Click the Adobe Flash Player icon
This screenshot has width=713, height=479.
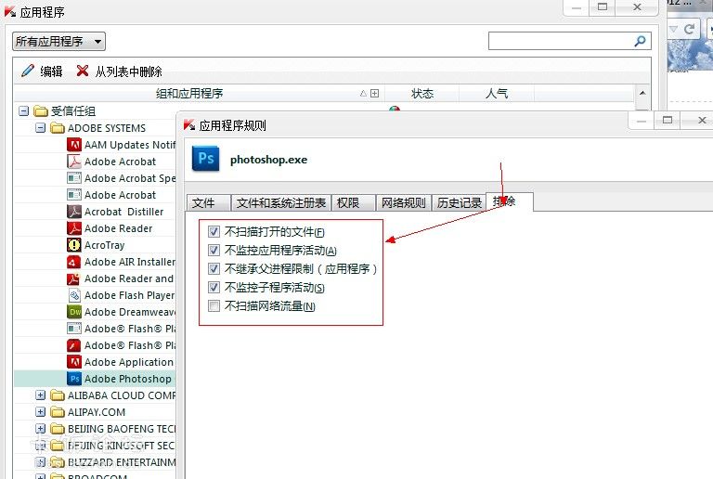click(73, 295)
